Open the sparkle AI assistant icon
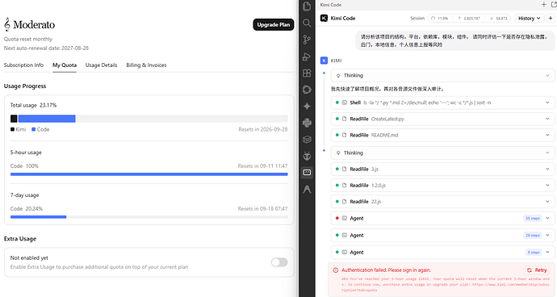Screen dimensions: 557x297 [x=307, y=106]
